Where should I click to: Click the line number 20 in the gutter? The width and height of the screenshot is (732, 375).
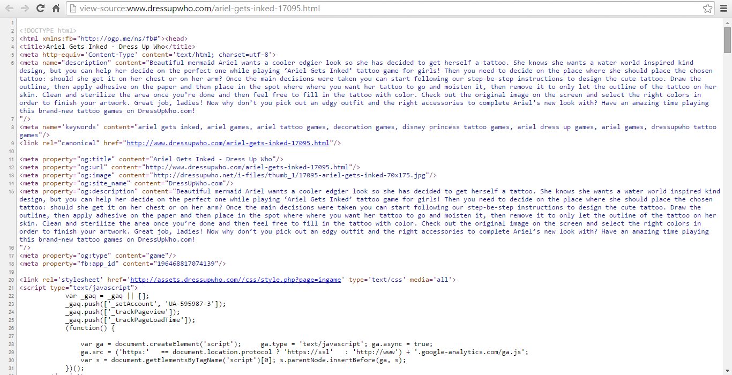coord(11,280)
